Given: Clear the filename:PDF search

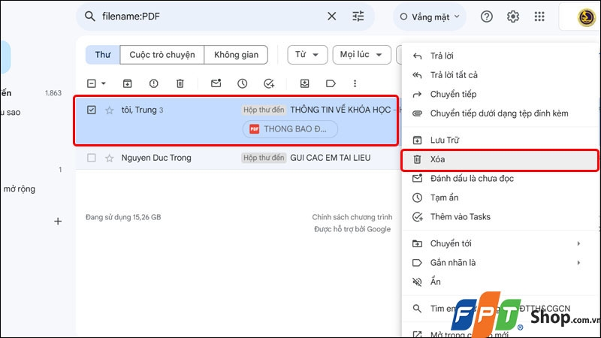Looking at the screenshot, I should (x=331, y=17).
